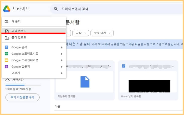Open Google 설문지 menu item
184x115 pixels.
click(x=34, y=67)
